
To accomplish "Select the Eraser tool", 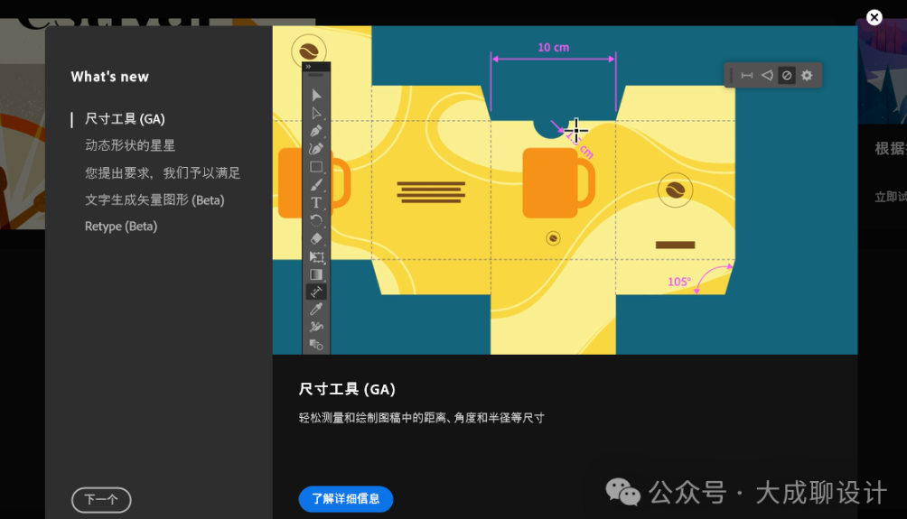I will click(x=316, y=239).
